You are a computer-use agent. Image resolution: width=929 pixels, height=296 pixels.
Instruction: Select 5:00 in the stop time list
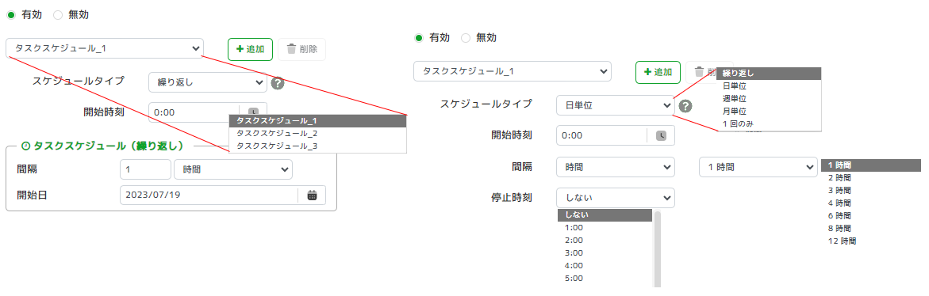point(605,279)
